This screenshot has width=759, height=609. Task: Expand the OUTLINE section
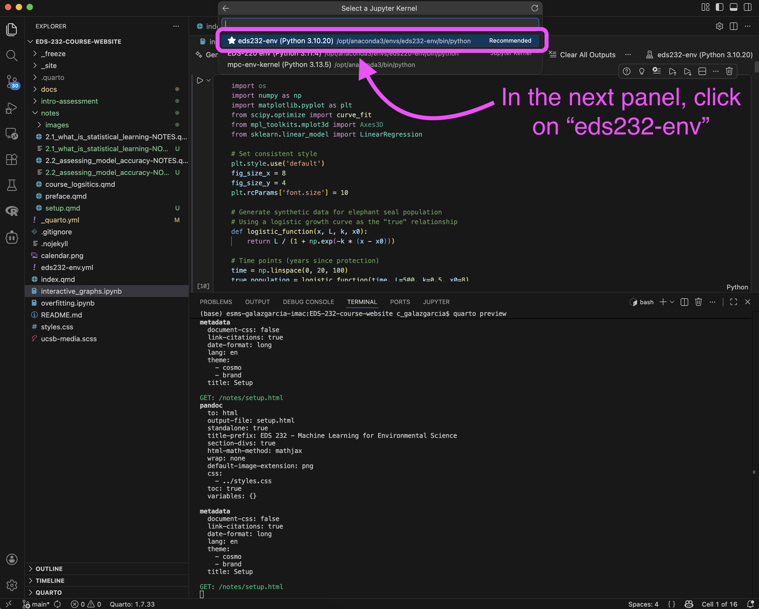point(49,569)
